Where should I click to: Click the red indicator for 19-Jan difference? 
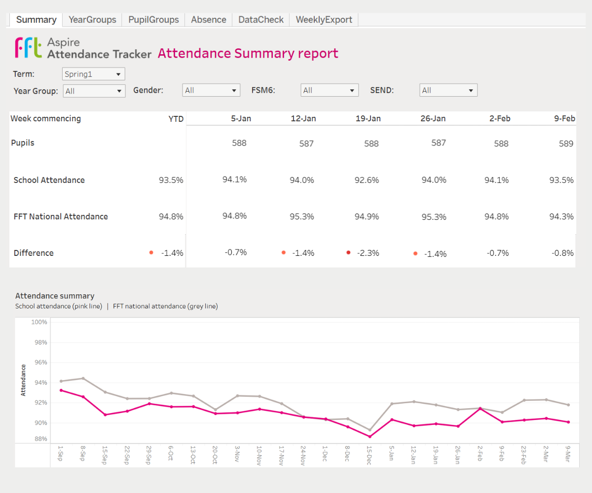coord(348,252)
